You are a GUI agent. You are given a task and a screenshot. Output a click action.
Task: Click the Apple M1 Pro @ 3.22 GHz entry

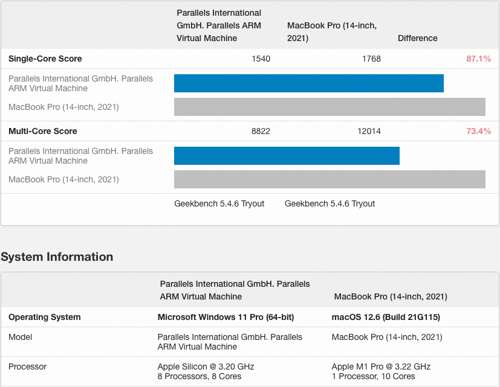tap(381, 366)
